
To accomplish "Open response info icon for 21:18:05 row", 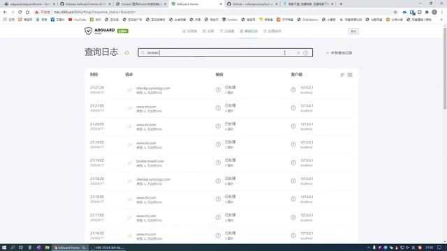I will point(218,199).
